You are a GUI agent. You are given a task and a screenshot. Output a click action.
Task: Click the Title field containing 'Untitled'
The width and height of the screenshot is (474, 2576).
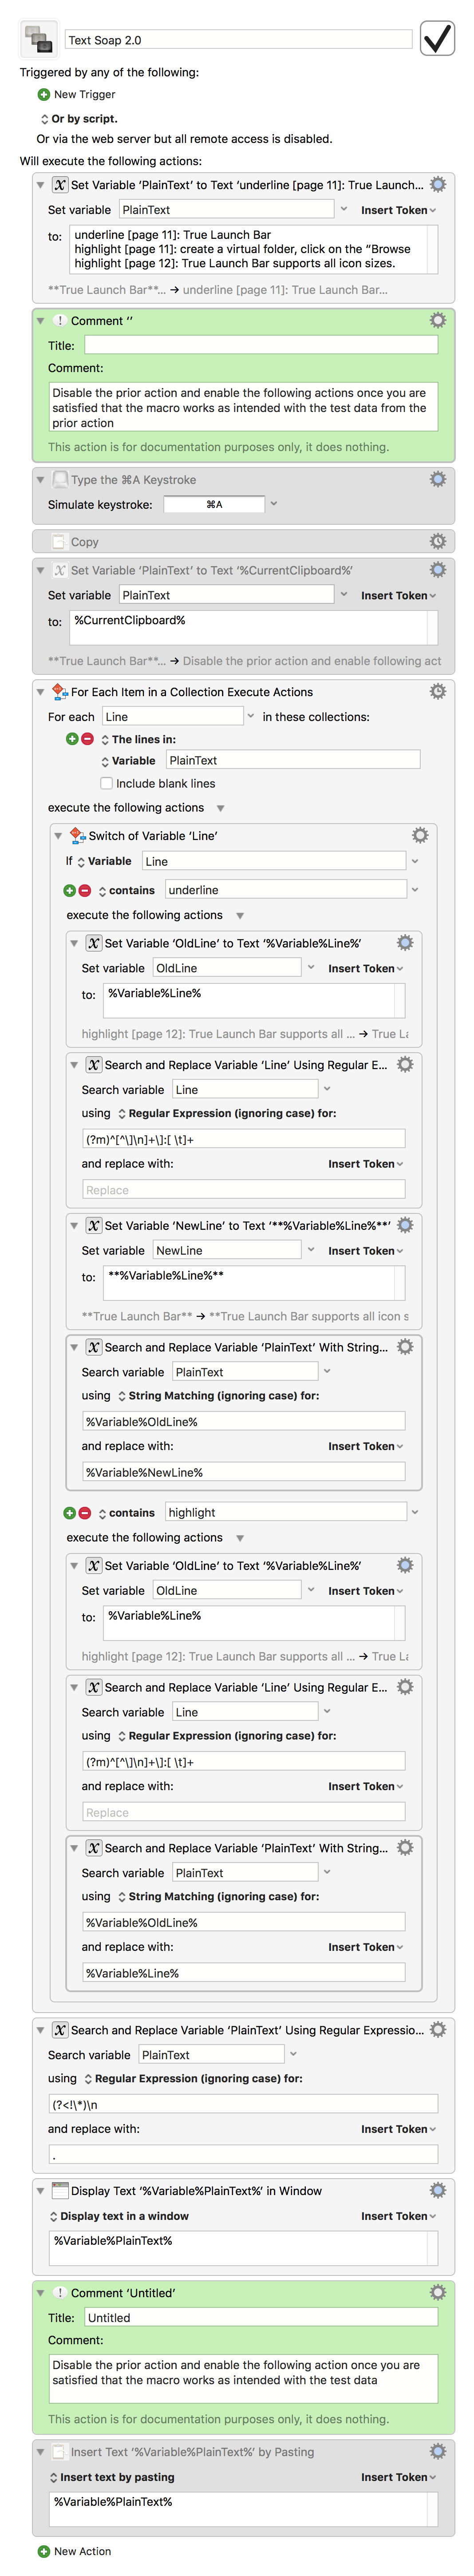(261, 2317)
